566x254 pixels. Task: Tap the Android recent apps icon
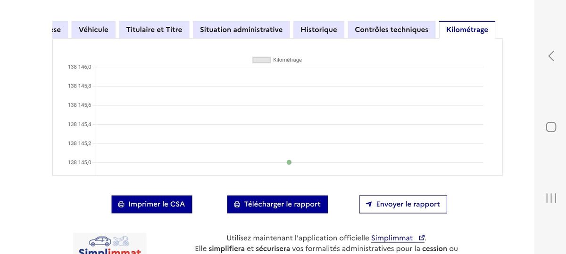point(551,198)
